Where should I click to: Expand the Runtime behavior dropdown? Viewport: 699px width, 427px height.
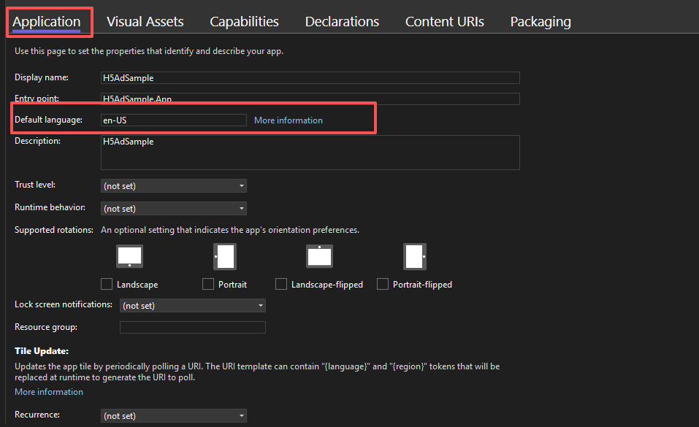[173, 209]
